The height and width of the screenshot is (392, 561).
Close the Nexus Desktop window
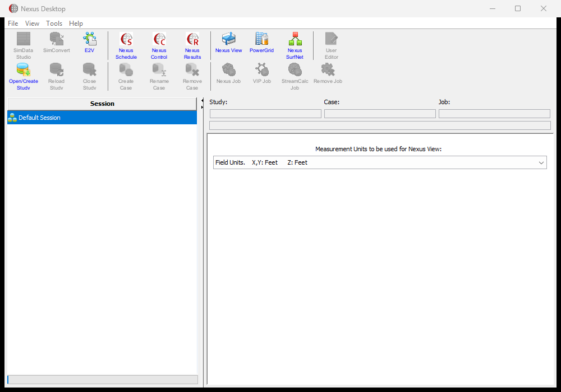pos(544,8)
